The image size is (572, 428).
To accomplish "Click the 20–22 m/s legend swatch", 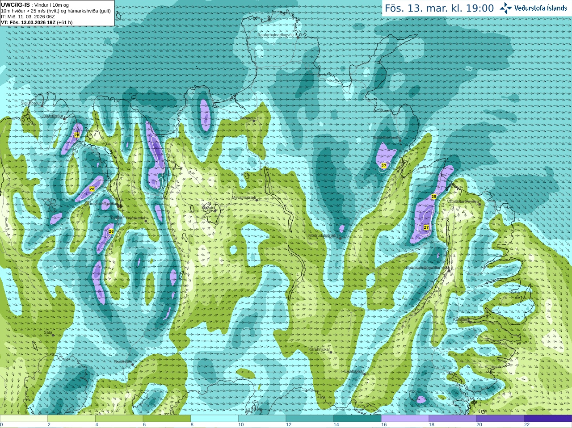I will tap(500, 418).
